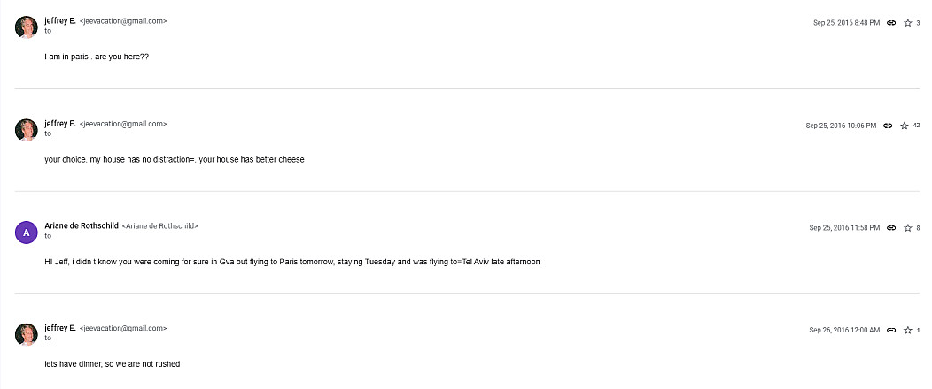The width and height of the screenshot is (932, 389).
Task: Copy link of Sep 26 12:00 AM message
Action: 891,331
